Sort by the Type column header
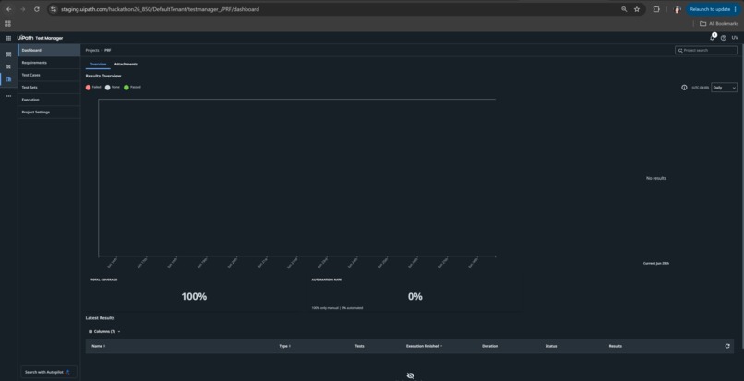 [x=284, y=346]
